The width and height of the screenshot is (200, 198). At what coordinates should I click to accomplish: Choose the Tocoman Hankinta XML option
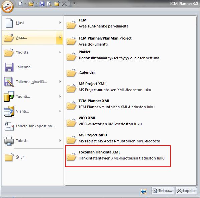coord(118,156)
